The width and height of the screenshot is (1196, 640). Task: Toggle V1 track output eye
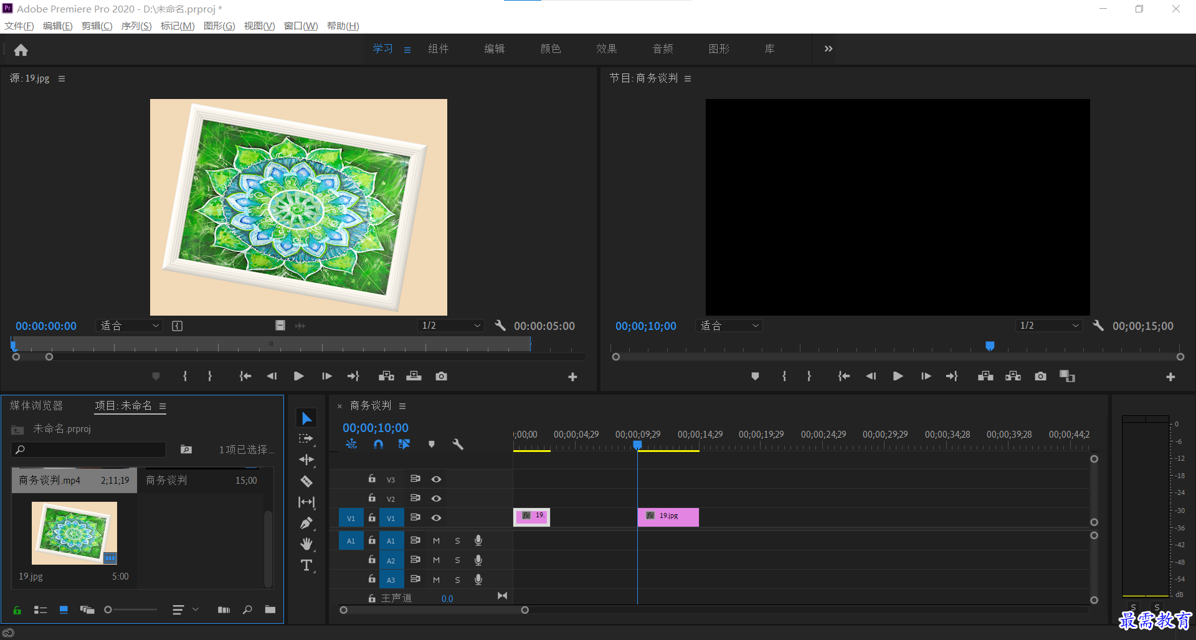(x=436, y=518)
